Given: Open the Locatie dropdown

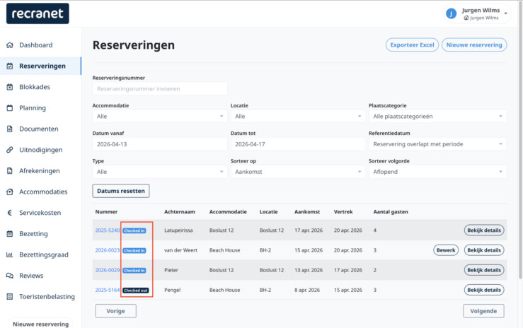Looking at the screenshot, I should [298, 116].
